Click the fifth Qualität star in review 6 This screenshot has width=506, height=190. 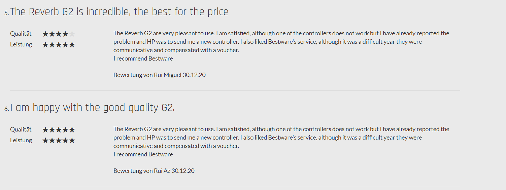(x=72, y=130)
